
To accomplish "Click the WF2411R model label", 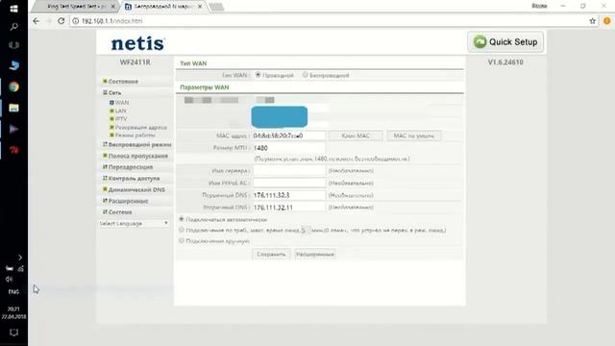I will point(135,62).
